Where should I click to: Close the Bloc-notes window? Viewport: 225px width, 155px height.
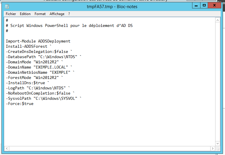214,5
